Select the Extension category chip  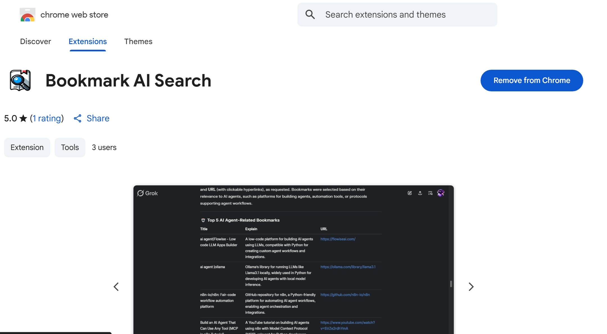(x=27, y=147)
